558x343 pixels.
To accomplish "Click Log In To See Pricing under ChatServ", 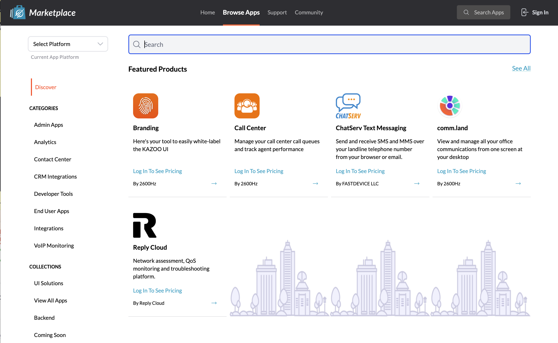I will click(x=360, y=171).
